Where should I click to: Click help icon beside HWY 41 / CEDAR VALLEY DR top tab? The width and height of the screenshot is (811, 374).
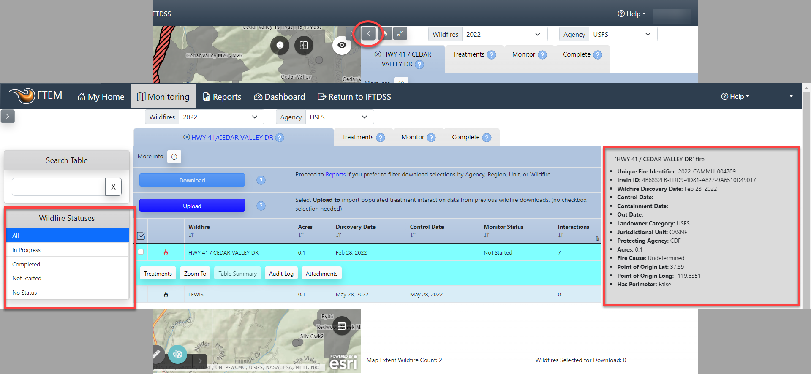[419, 65]
